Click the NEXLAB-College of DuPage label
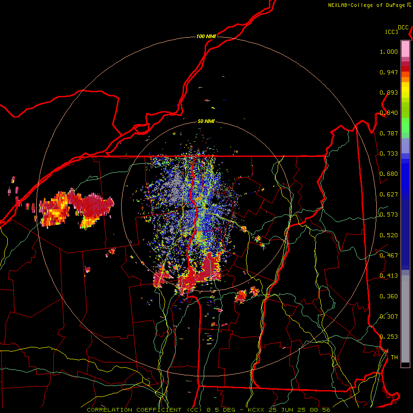The image size is (413, 413). [366, 5]
